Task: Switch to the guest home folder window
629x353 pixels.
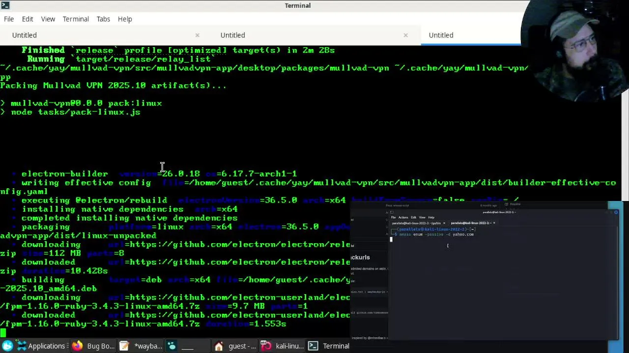Action: pyautogui.click(x=235, y=346)
